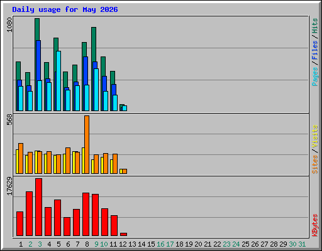Image resolution: width=322 pixels, height=251 pixels.
Task: Click the Hits legend label
Action: [x=314, y=26]
